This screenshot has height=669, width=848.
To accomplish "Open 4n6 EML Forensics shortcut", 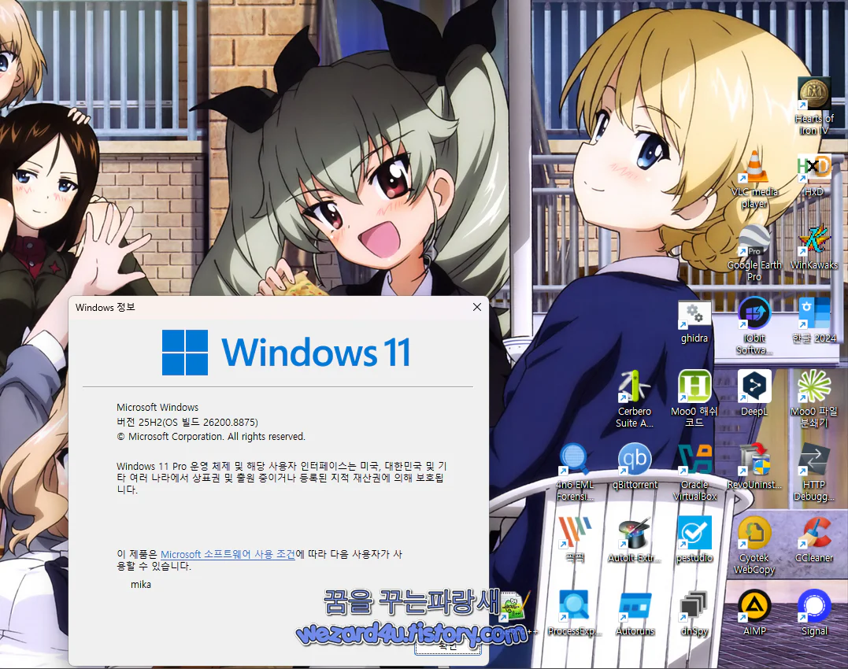I will [574, 472].
